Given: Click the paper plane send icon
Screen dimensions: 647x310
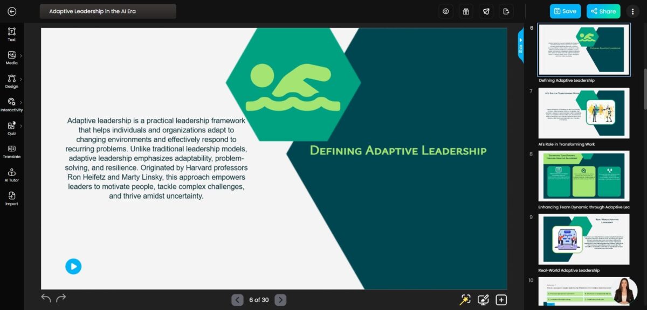Looking at the screenshot, I should (x=486, y=11).
